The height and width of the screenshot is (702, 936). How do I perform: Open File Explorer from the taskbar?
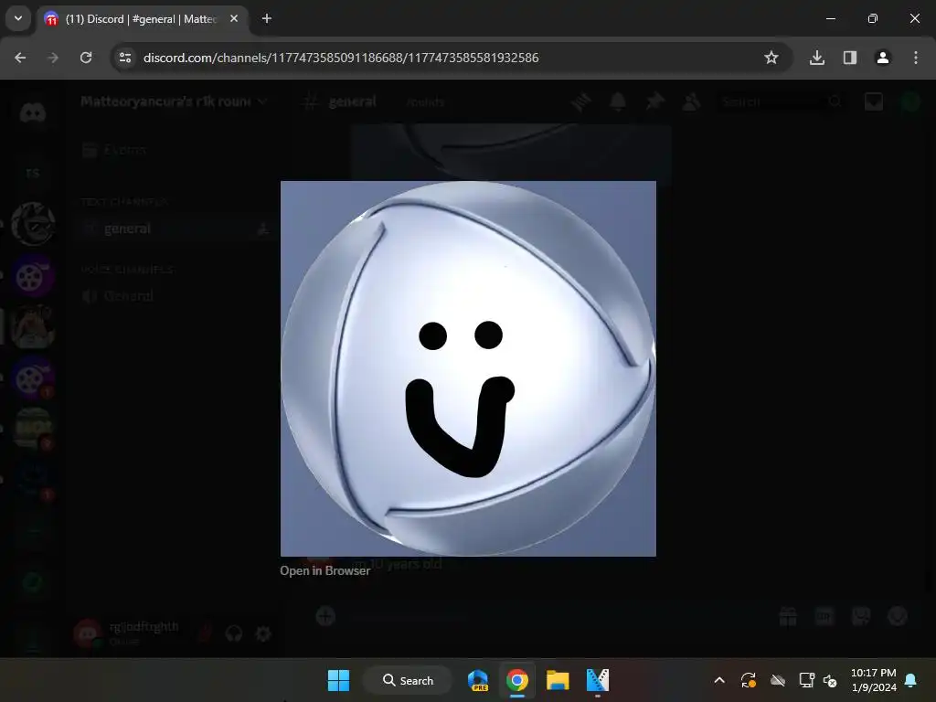[x=558, y=680]
